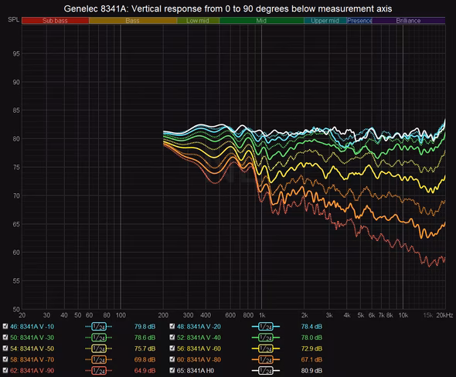Click the 78.0 dB readout value
This screenshot has width=456, height=377.
tap(311, 338)
